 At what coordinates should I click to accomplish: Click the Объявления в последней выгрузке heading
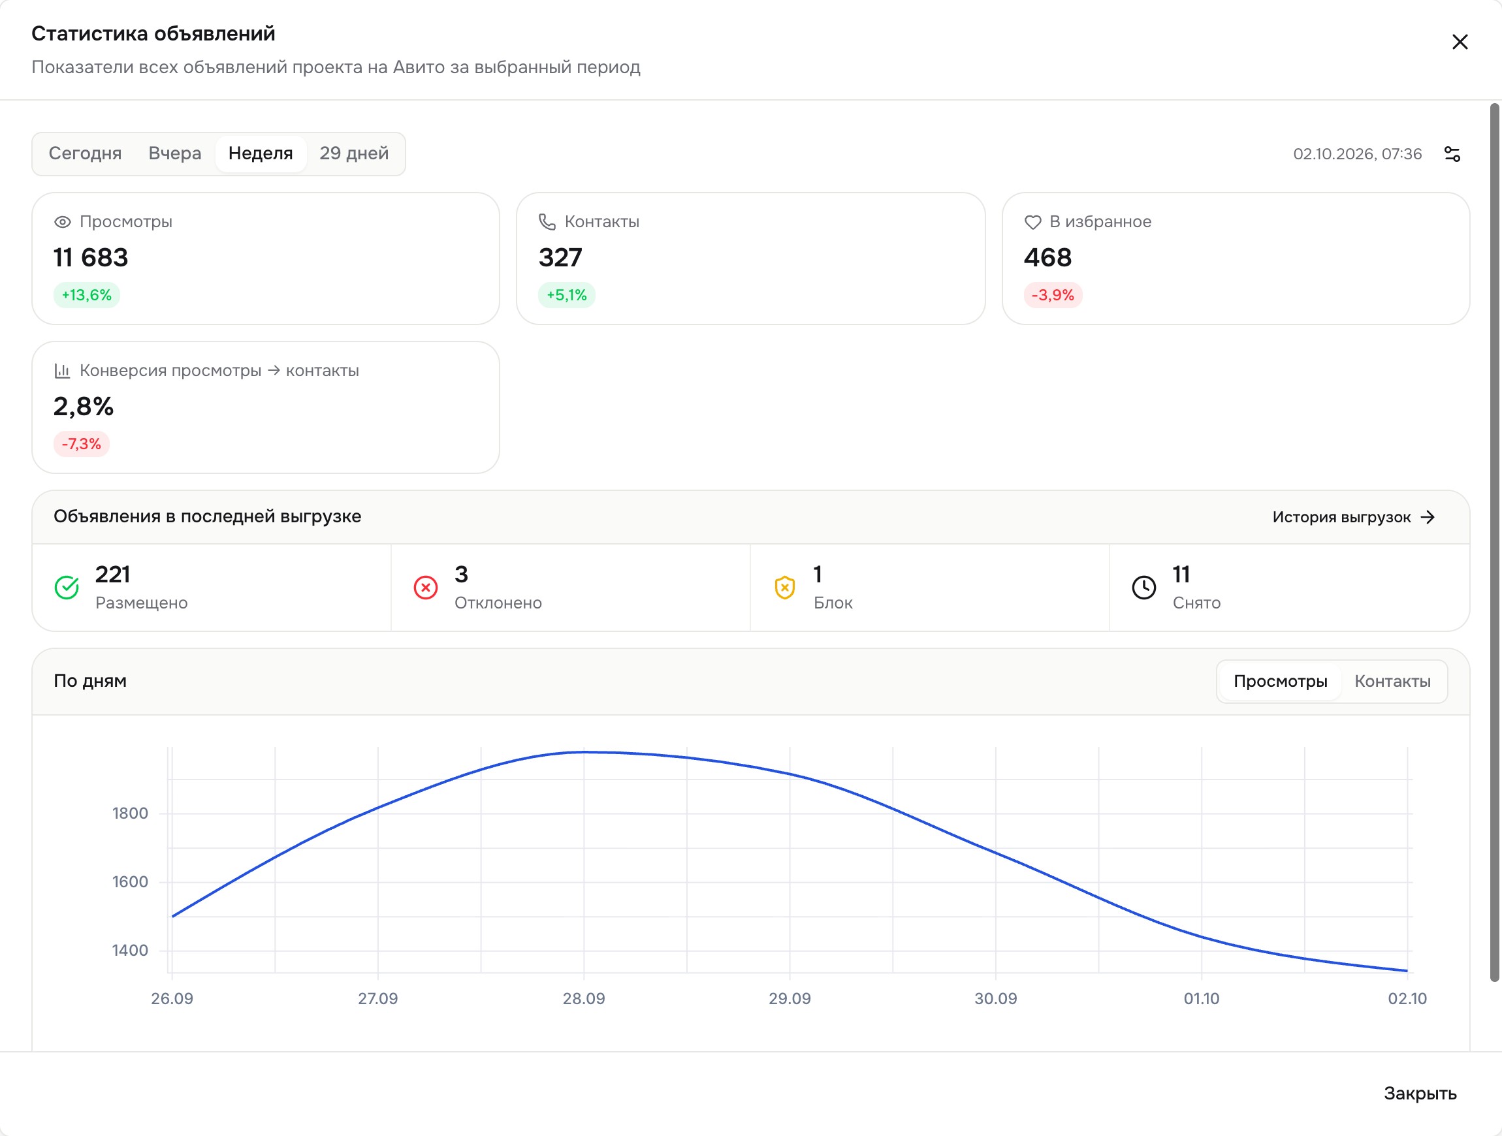[x=207, y=516]
